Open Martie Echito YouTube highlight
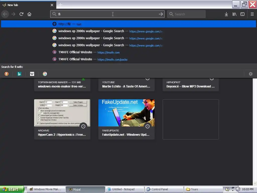 [x=126, y=84]
